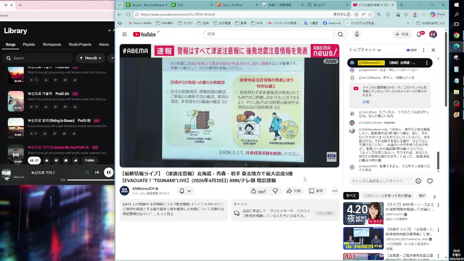Save the video with 保存 button
The width and height of the screenshot is (464, 261).
pos(316,191)
